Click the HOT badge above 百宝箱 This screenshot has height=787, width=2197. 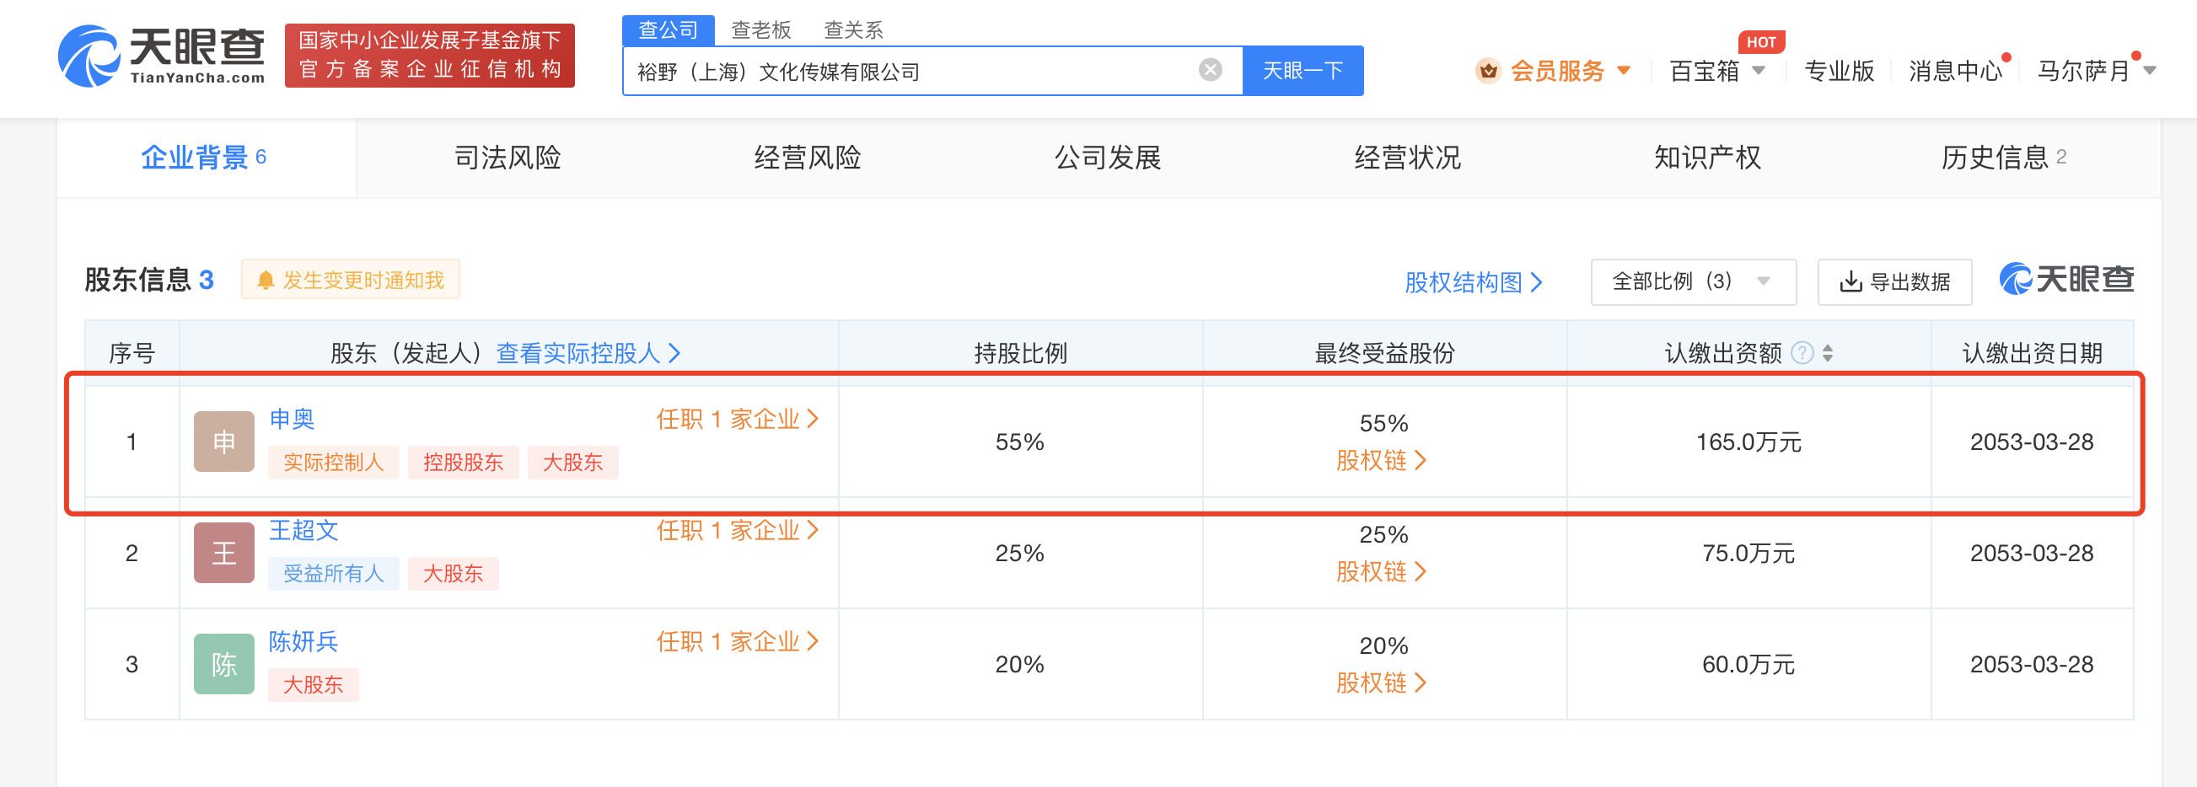(x=1760, y=42)
